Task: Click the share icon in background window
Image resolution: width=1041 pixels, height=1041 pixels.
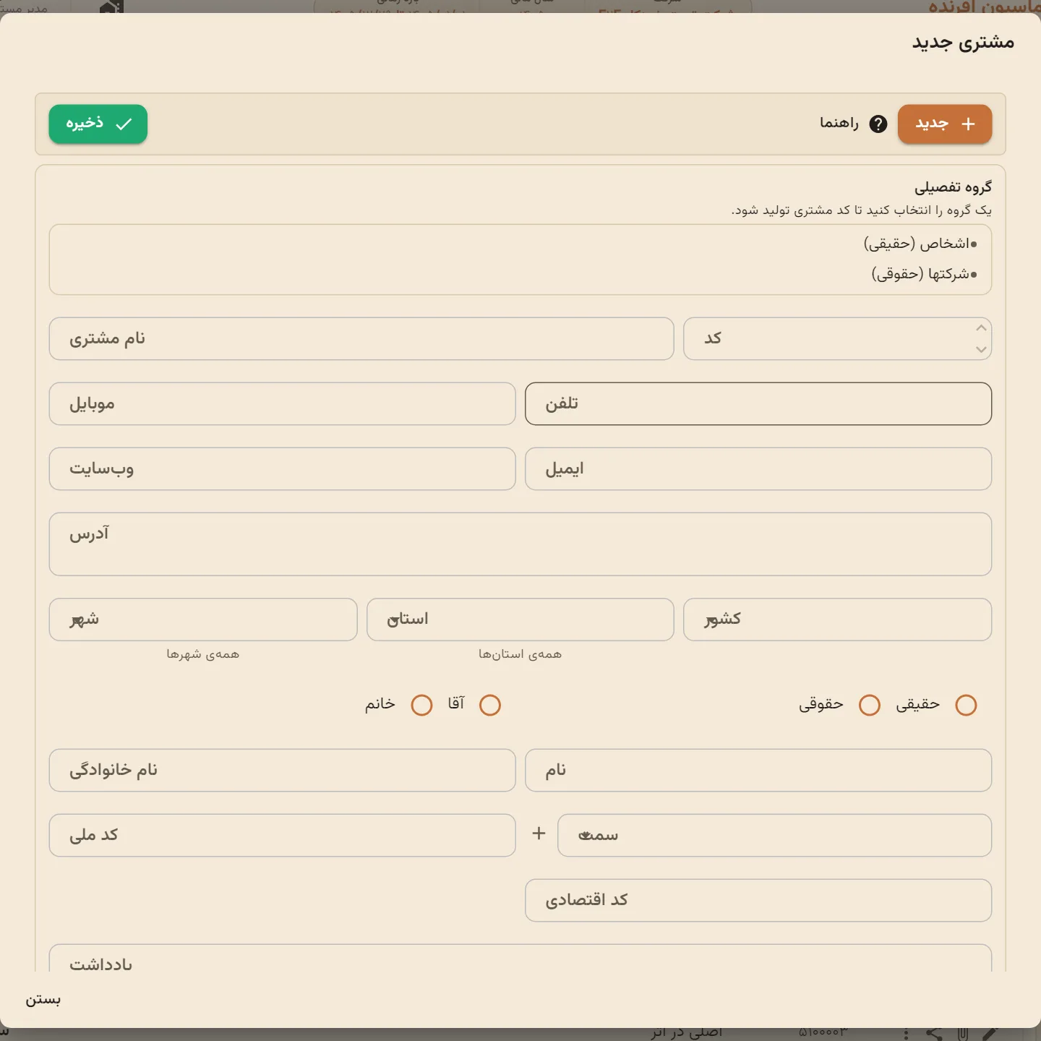Action: tap(935, 1034)
